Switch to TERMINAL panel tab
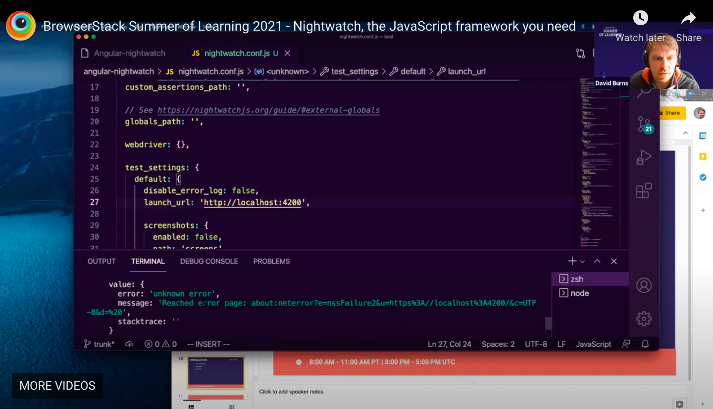 pyautogui.click(x=148, y=261)
